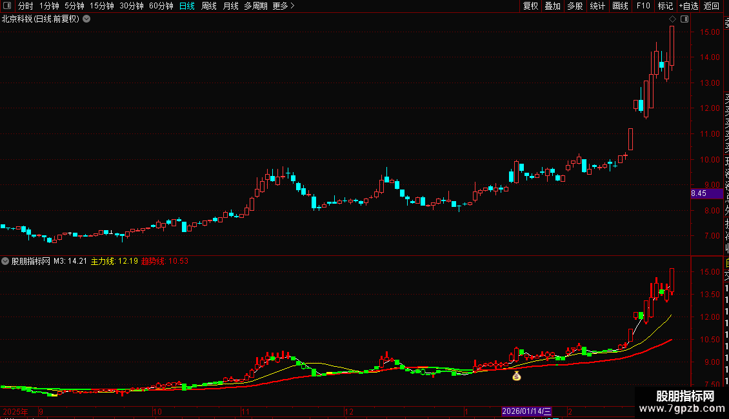Screen dimensions: 729x419
Task: Switch to 月线 monthly chart
Action: 230,6
